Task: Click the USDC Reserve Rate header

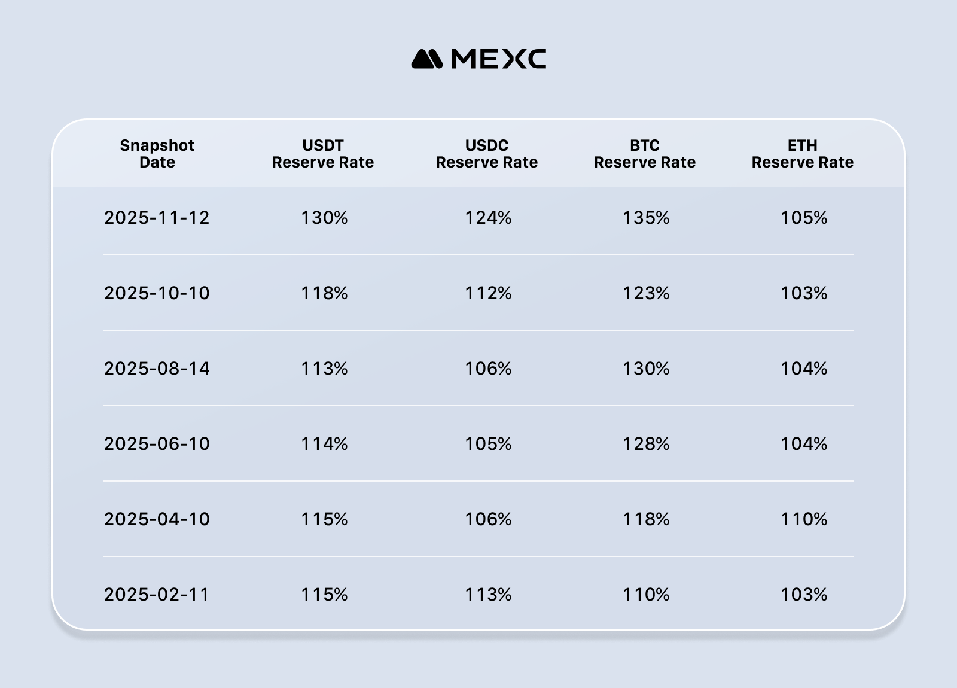Action: [x=487, y=154]
